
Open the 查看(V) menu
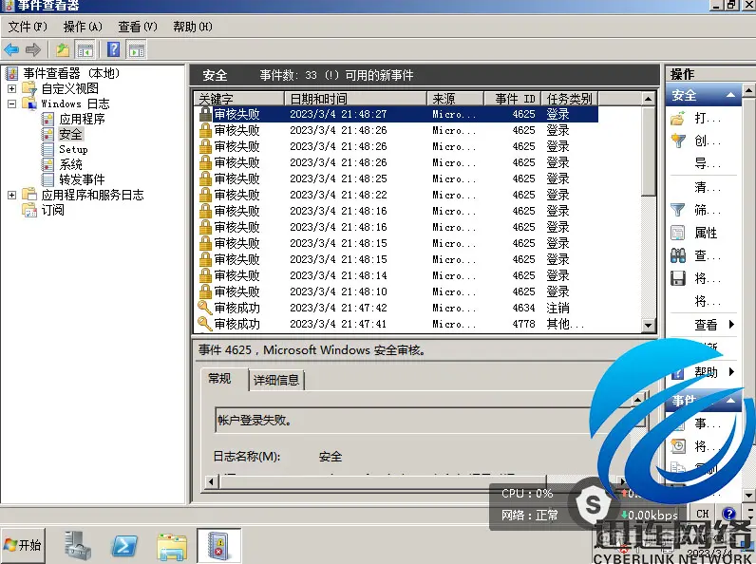(x=138, y=27)
